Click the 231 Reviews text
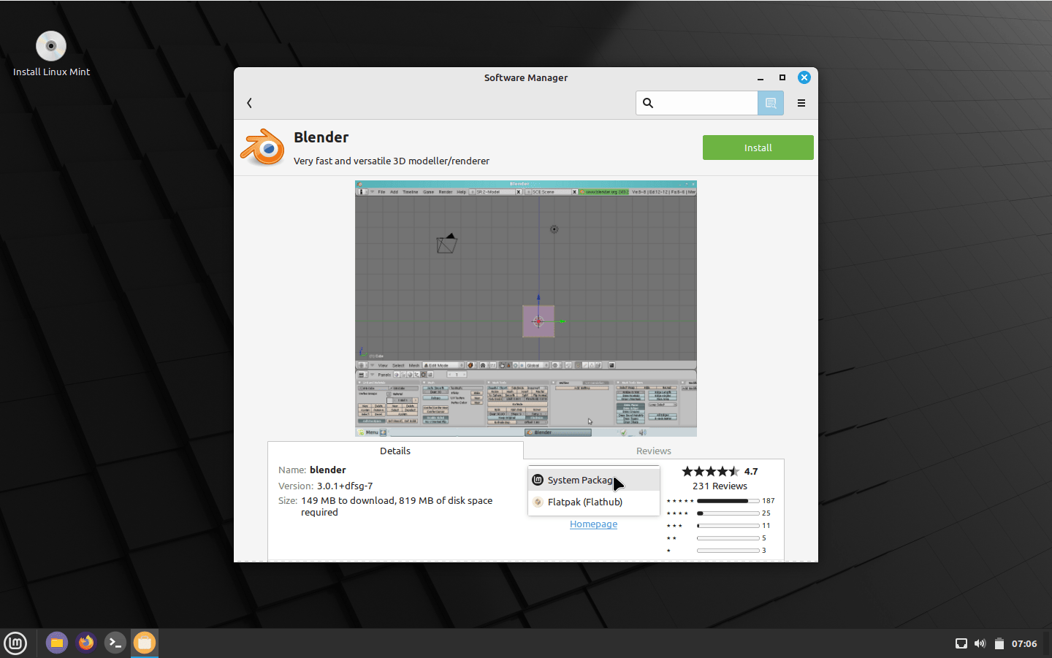1052x658 pixels. pos(720,486)
